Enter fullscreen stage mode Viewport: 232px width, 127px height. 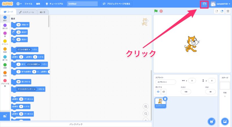[228, 11]
